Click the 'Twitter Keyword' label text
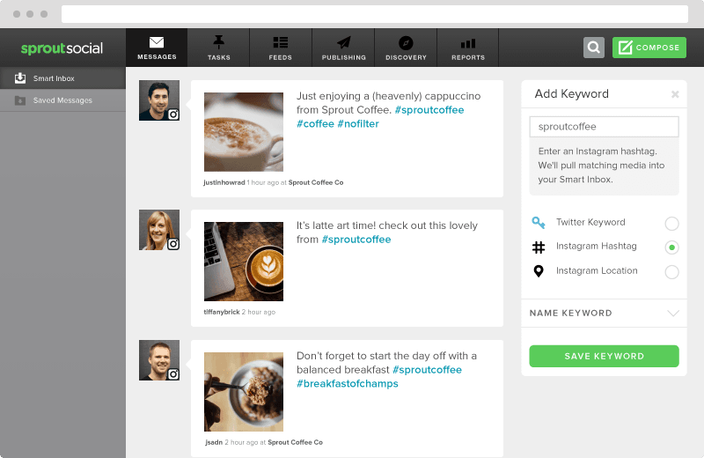704x458 pixels. point(590,222)
